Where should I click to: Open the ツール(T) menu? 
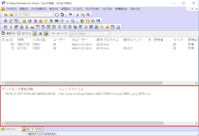(78, 9)
